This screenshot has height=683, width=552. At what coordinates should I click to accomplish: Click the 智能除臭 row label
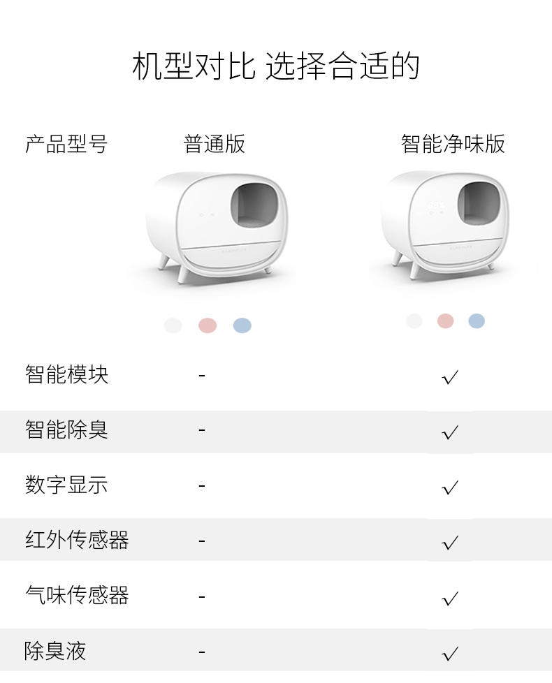[66, 430]
